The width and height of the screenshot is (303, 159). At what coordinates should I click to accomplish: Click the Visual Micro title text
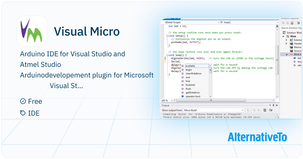click(87, 31)
